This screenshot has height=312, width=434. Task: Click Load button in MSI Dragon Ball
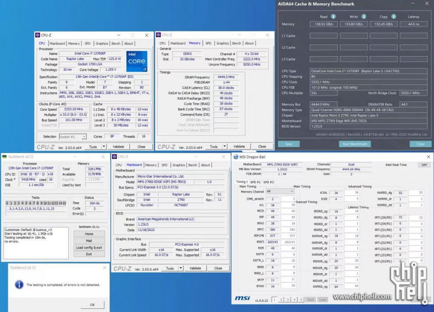coord(323,300)
